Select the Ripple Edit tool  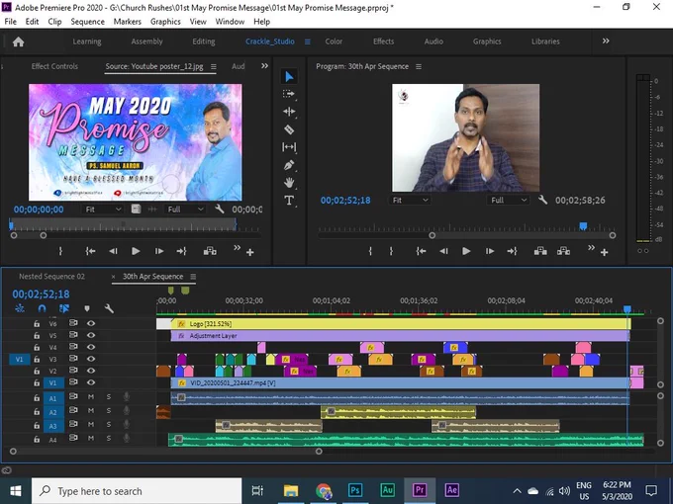[289, 112]
